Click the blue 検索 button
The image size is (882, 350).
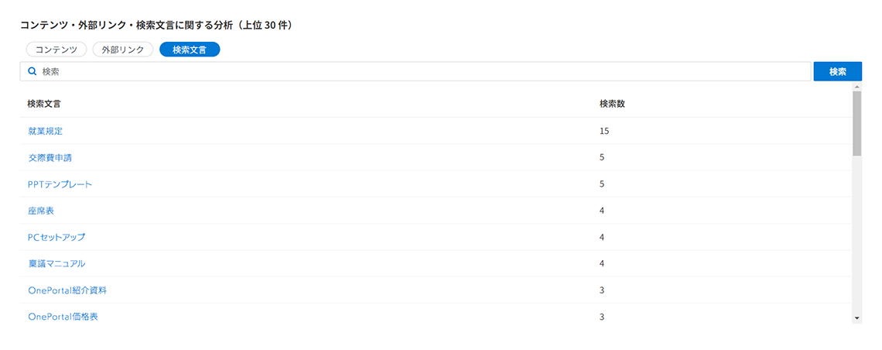[x=838, y=71]
